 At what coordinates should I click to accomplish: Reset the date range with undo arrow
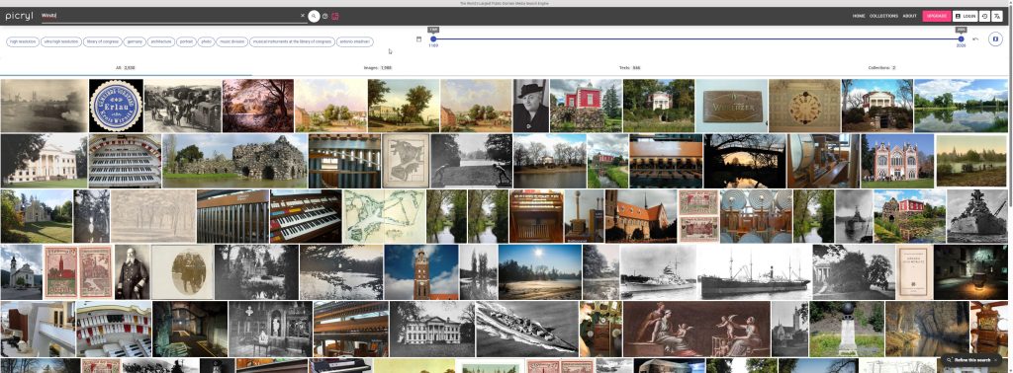pyautogui.click(x=975, y=39)
